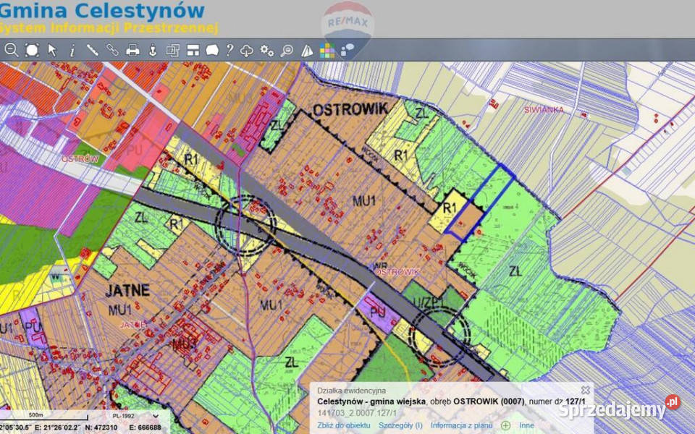The width and height of the screenshot is (695, 434).
Task: Open the print map tool
Action: click(x=132, y=50)
